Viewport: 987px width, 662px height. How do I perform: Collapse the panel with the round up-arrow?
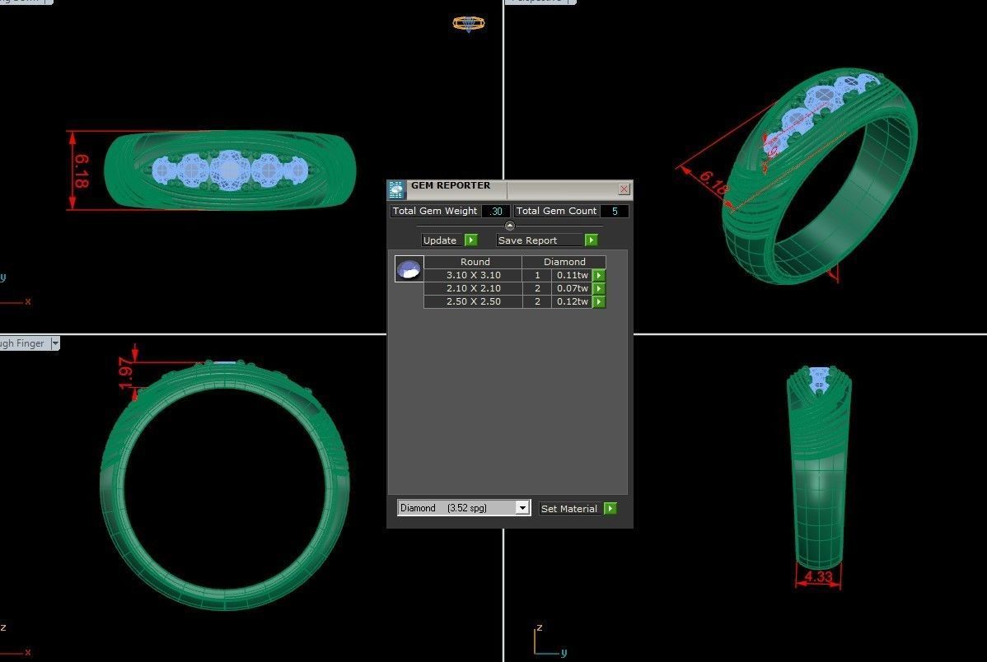tap(510, 226)
